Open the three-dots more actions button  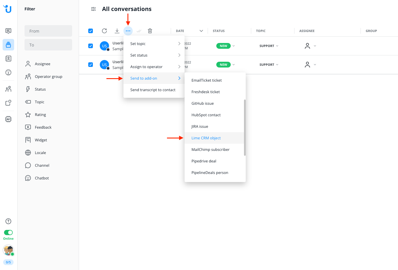[x=128, y=31]
